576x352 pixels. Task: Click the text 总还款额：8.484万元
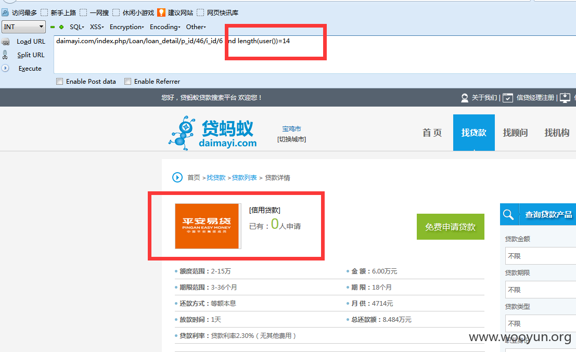(x=381, y=320)
